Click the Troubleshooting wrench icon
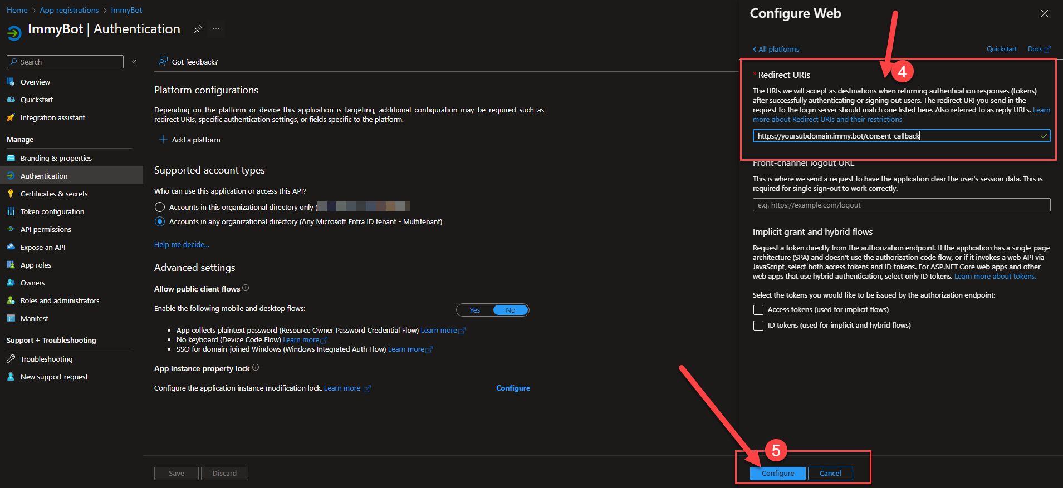Screen dimensions: 1063x488 click(x=11, y=359)
